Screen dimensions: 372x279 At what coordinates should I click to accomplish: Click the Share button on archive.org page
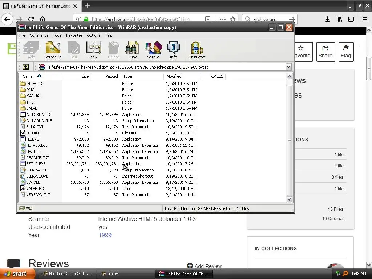click(x=325, y=52)
